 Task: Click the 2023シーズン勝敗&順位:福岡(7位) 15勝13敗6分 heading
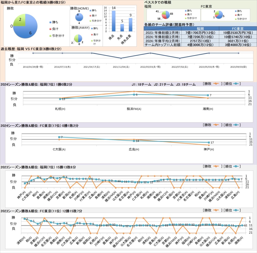coord(38,167)
